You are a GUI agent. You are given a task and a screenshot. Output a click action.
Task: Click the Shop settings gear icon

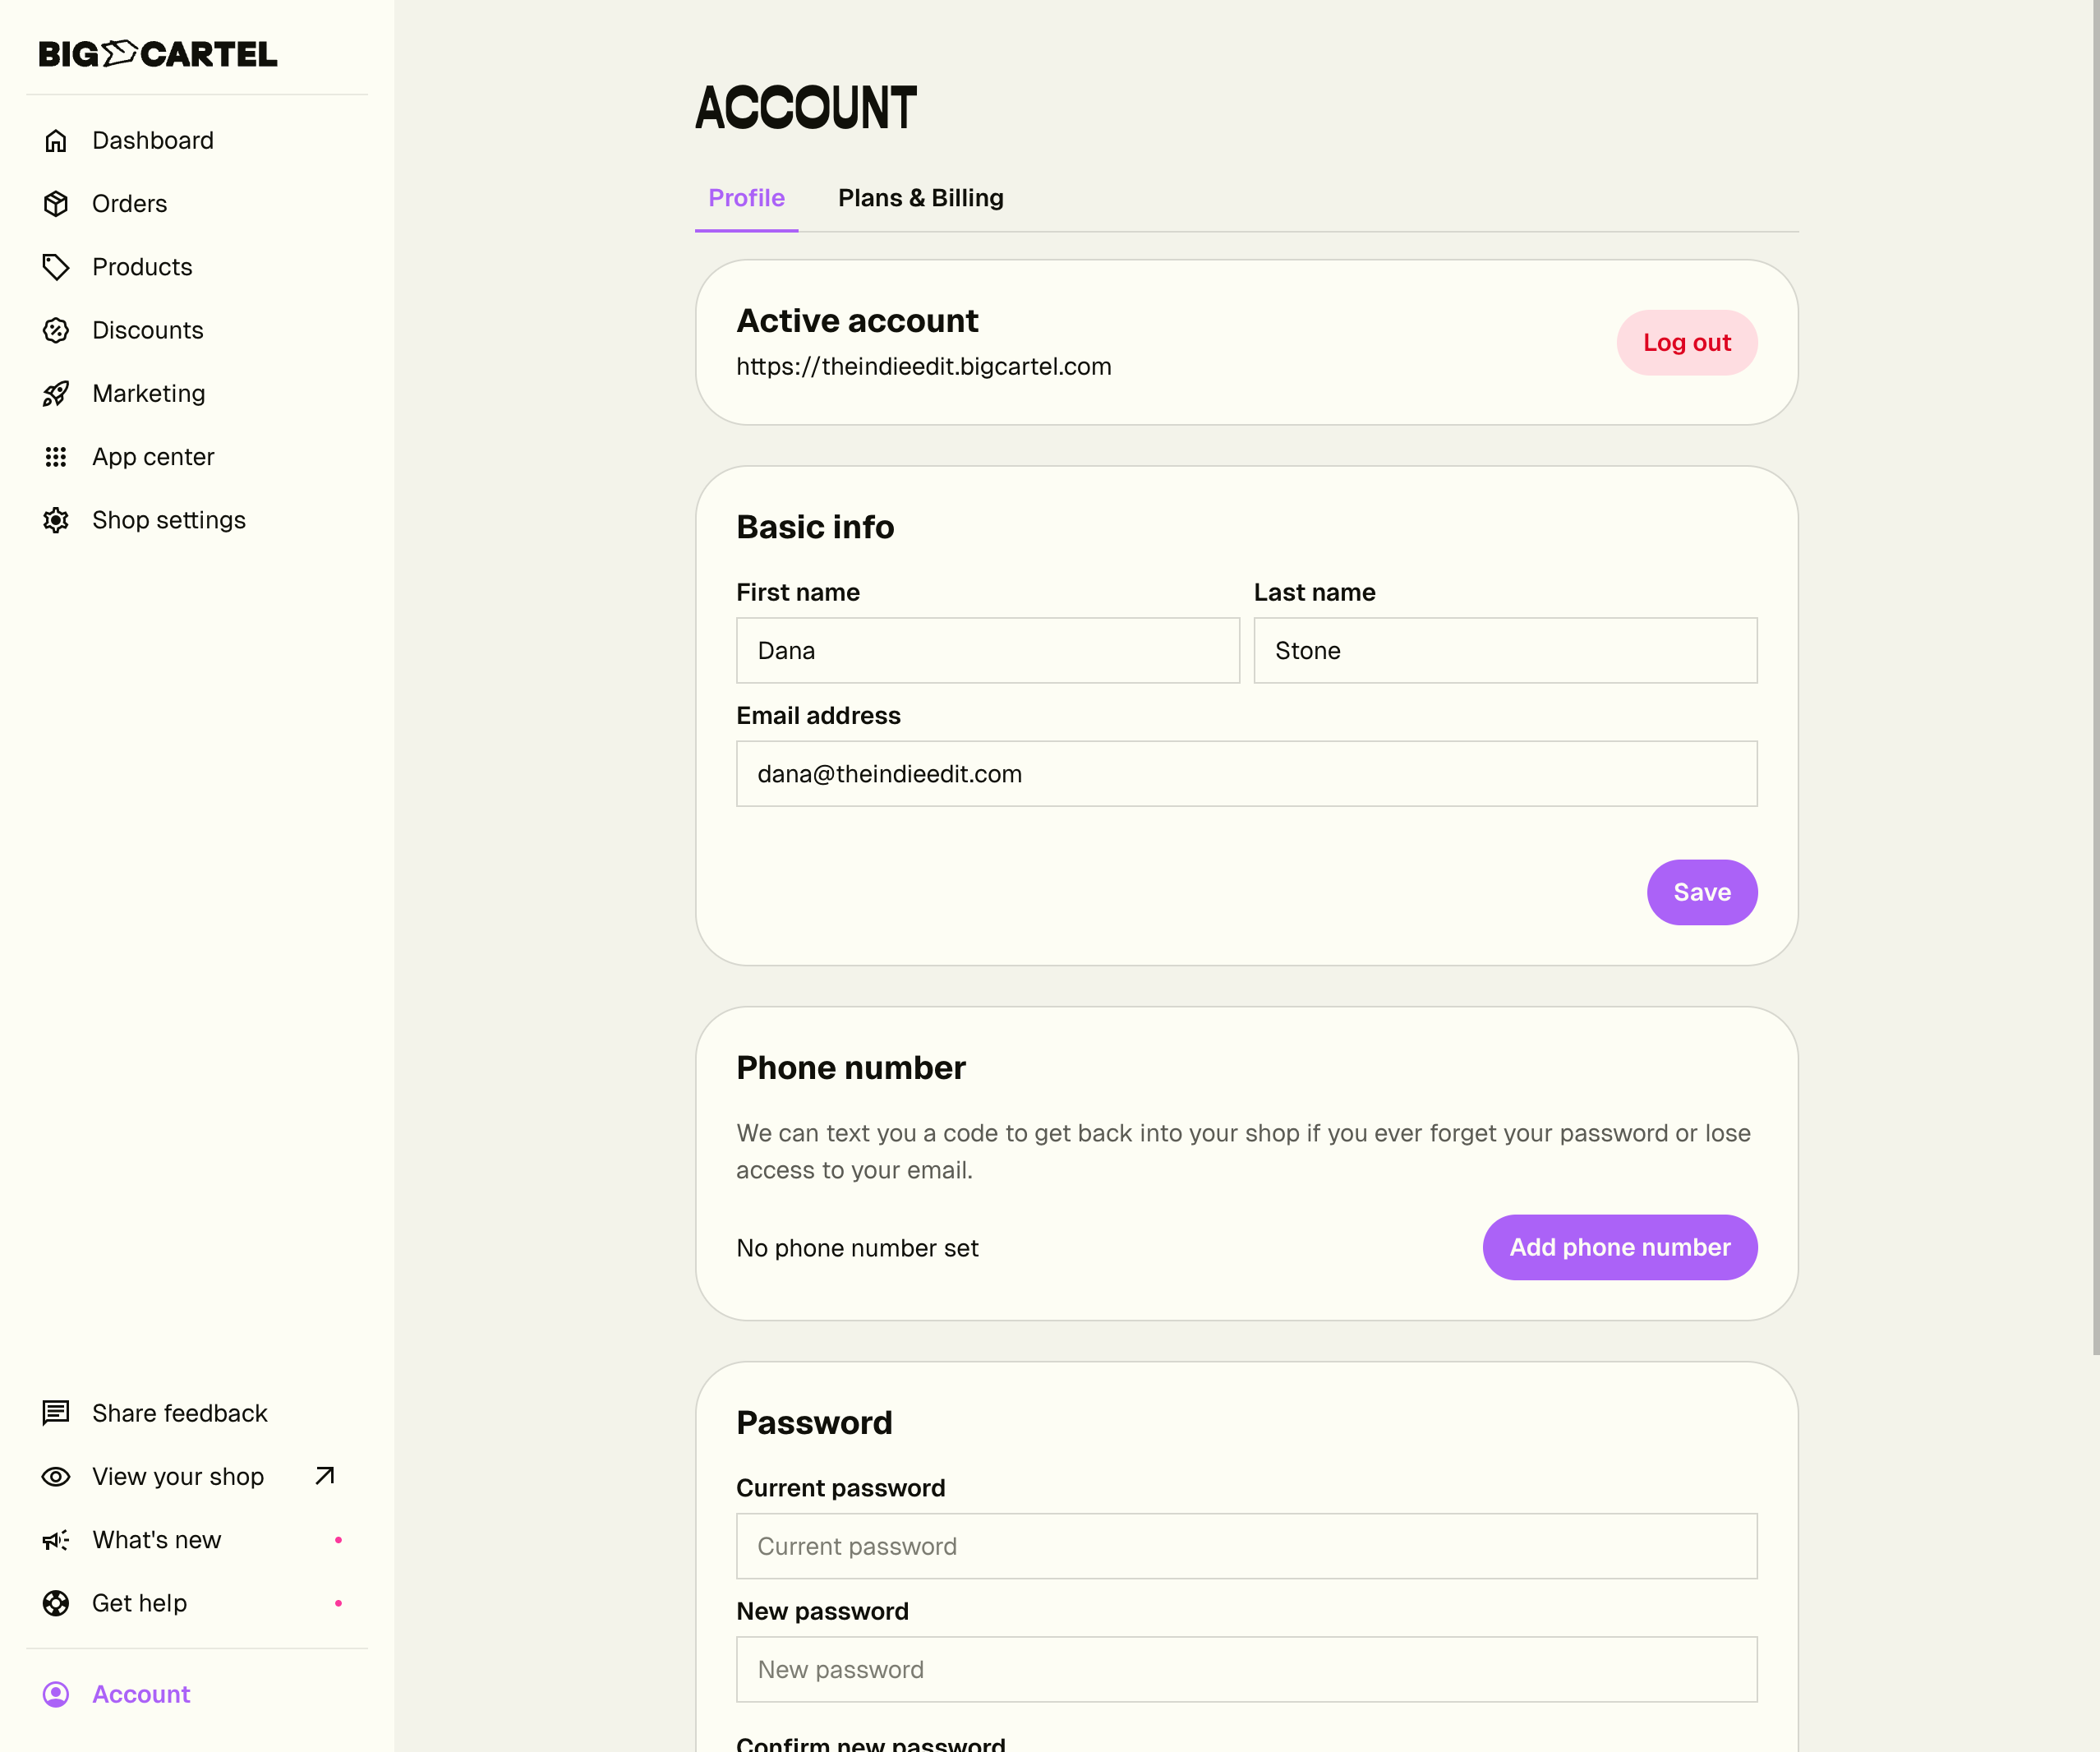56,520
